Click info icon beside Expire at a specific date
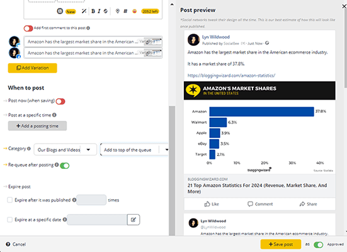 pyautogui.click(x=65, y=219)
